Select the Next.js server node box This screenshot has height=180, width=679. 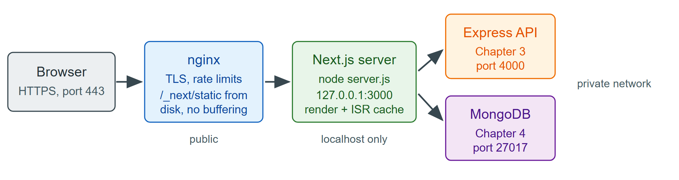pos(354,82)
